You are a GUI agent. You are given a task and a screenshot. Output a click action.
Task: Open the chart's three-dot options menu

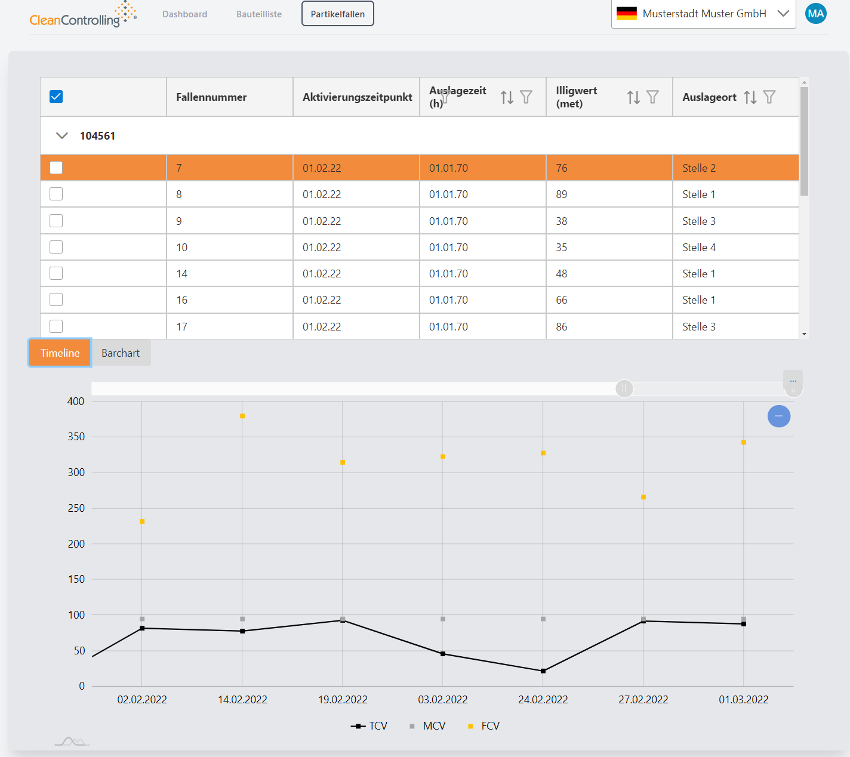click(793, 380)
